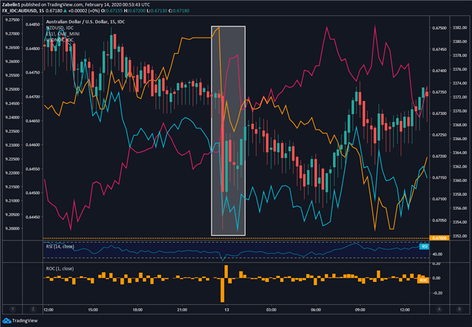The image size is (472, 327).
Task: Click the Zabelin1 author name
Action: tap(11, 5)
